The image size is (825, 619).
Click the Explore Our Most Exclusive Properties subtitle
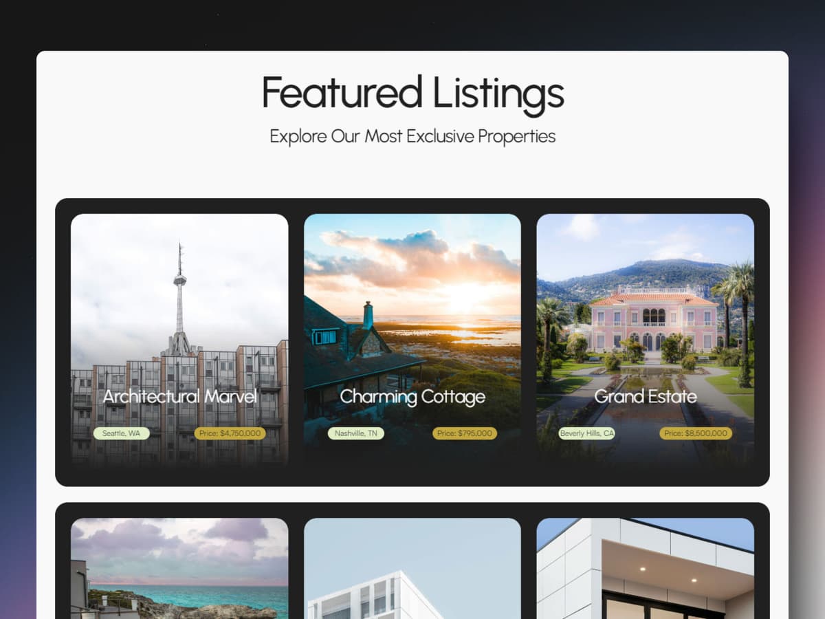pos(412,135)
